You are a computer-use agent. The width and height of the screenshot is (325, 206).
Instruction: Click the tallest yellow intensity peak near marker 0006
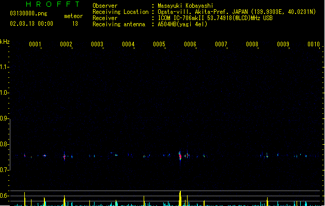click(180, 198)
